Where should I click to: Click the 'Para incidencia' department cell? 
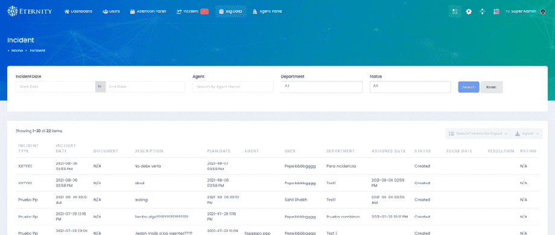341,166
